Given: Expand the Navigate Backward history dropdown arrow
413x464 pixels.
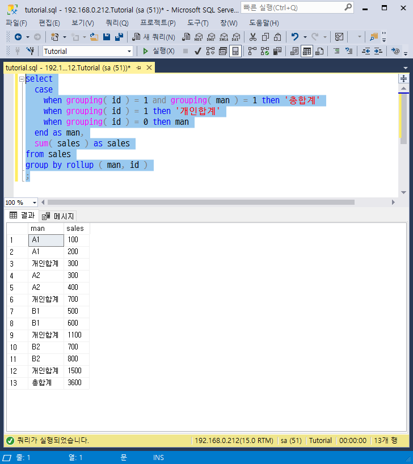Looking at the screenshot, I should (28, 37).
